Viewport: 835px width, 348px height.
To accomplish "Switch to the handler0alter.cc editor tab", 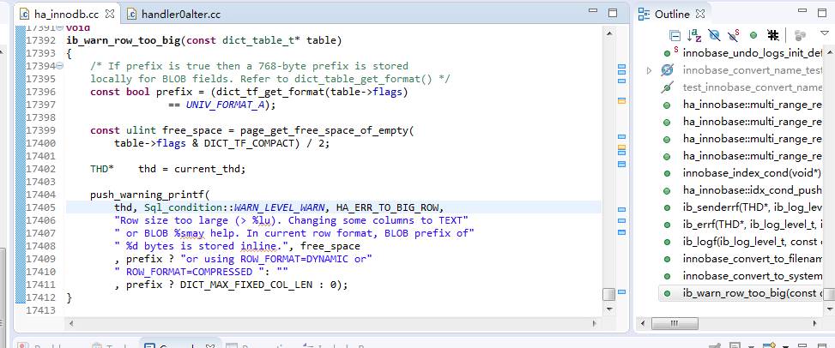I will point(173,15).
